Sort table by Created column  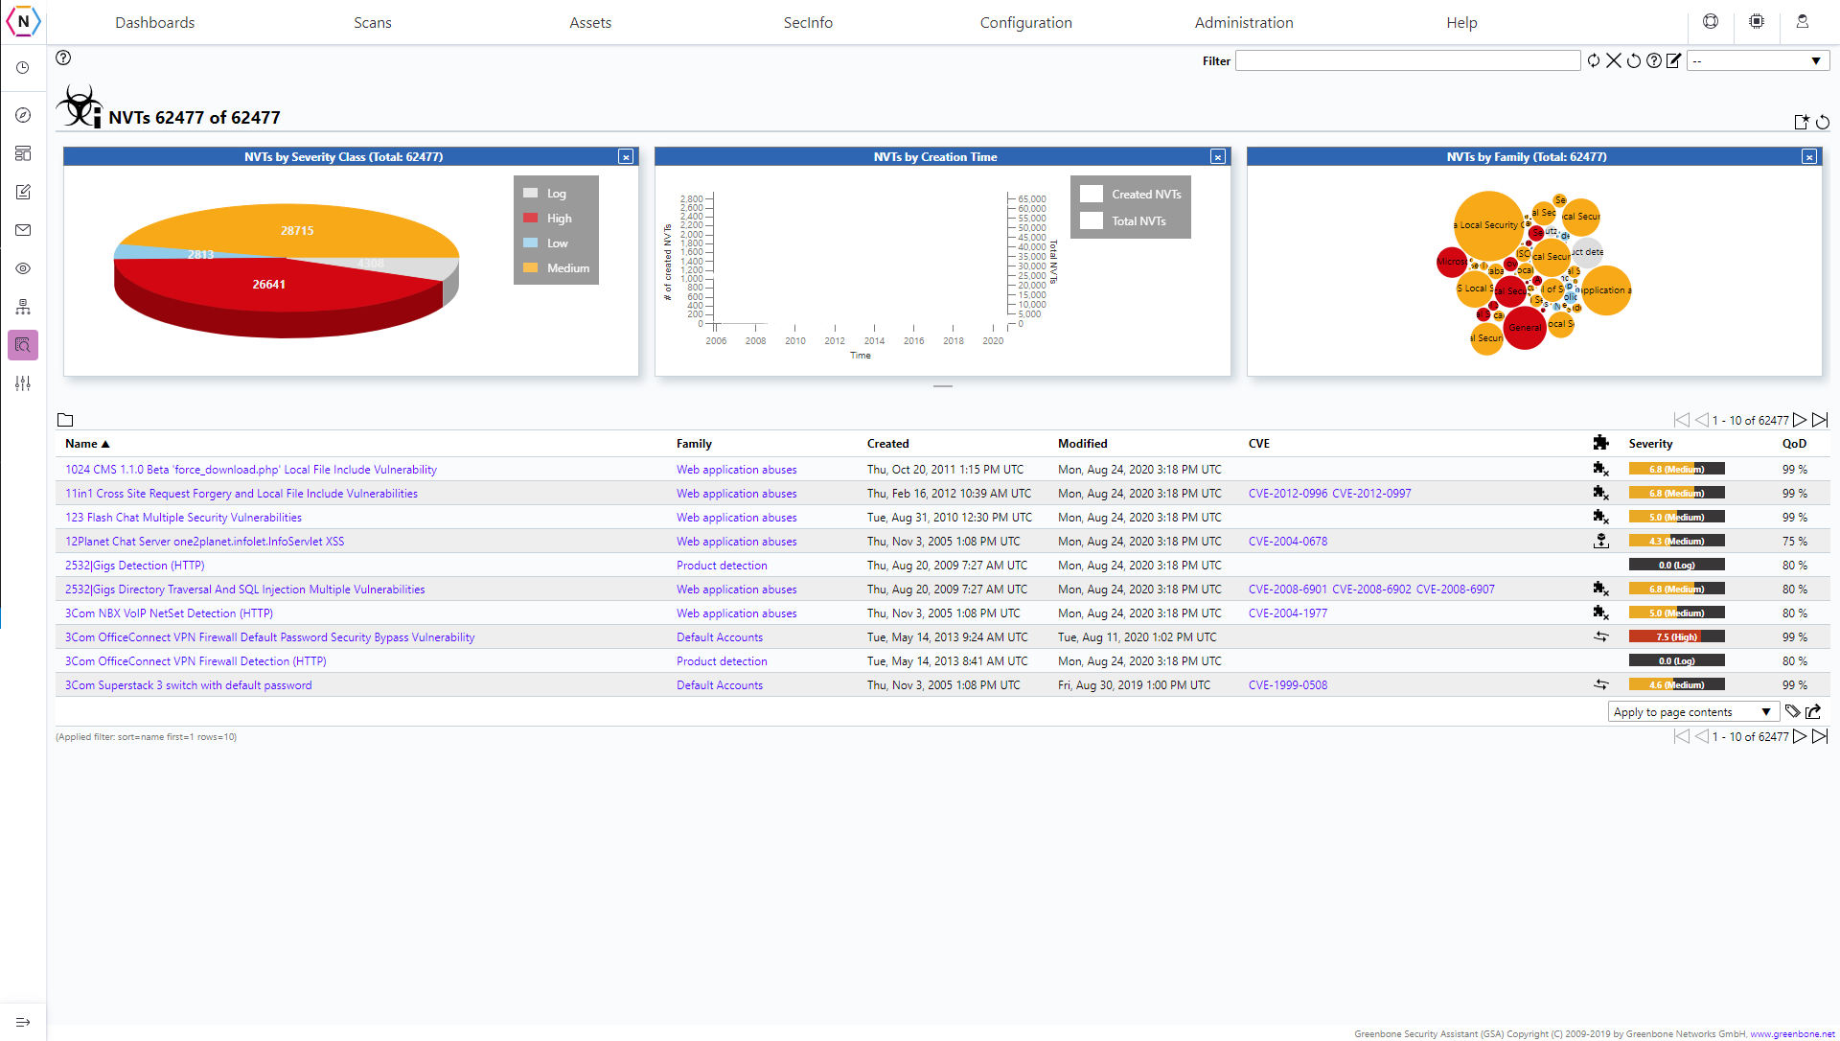[x=887, y=444]
